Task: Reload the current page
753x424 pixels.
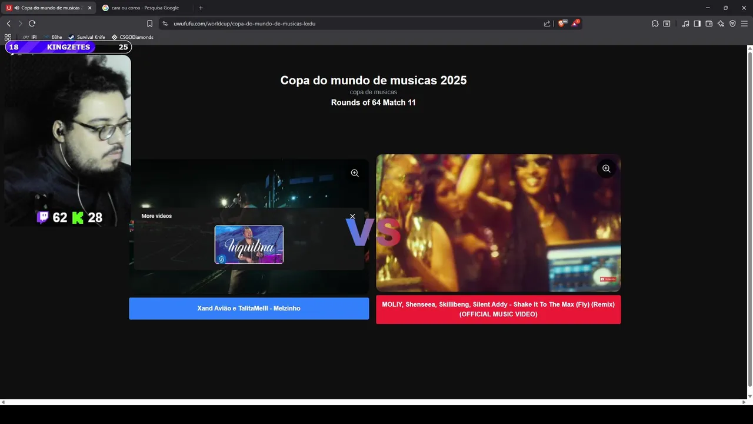Action: tap(32, 24)
